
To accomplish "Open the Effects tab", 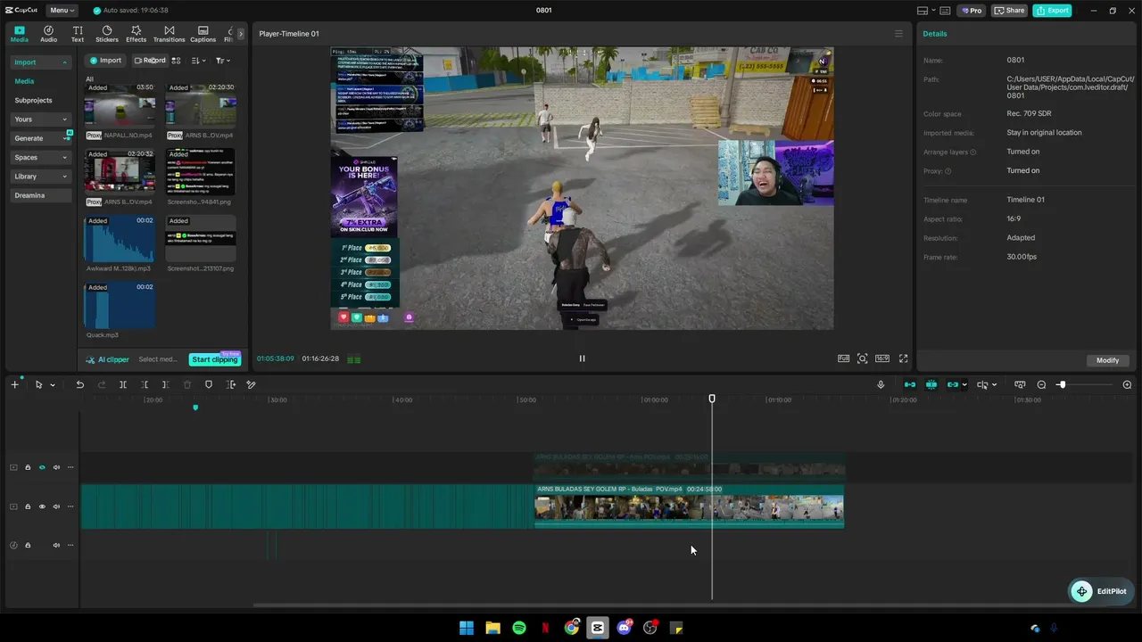I will pyautogui.click(x=136, y=34).
